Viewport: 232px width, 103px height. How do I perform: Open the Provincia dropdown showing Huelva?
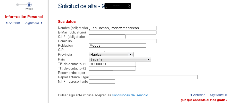click(111, 55)
